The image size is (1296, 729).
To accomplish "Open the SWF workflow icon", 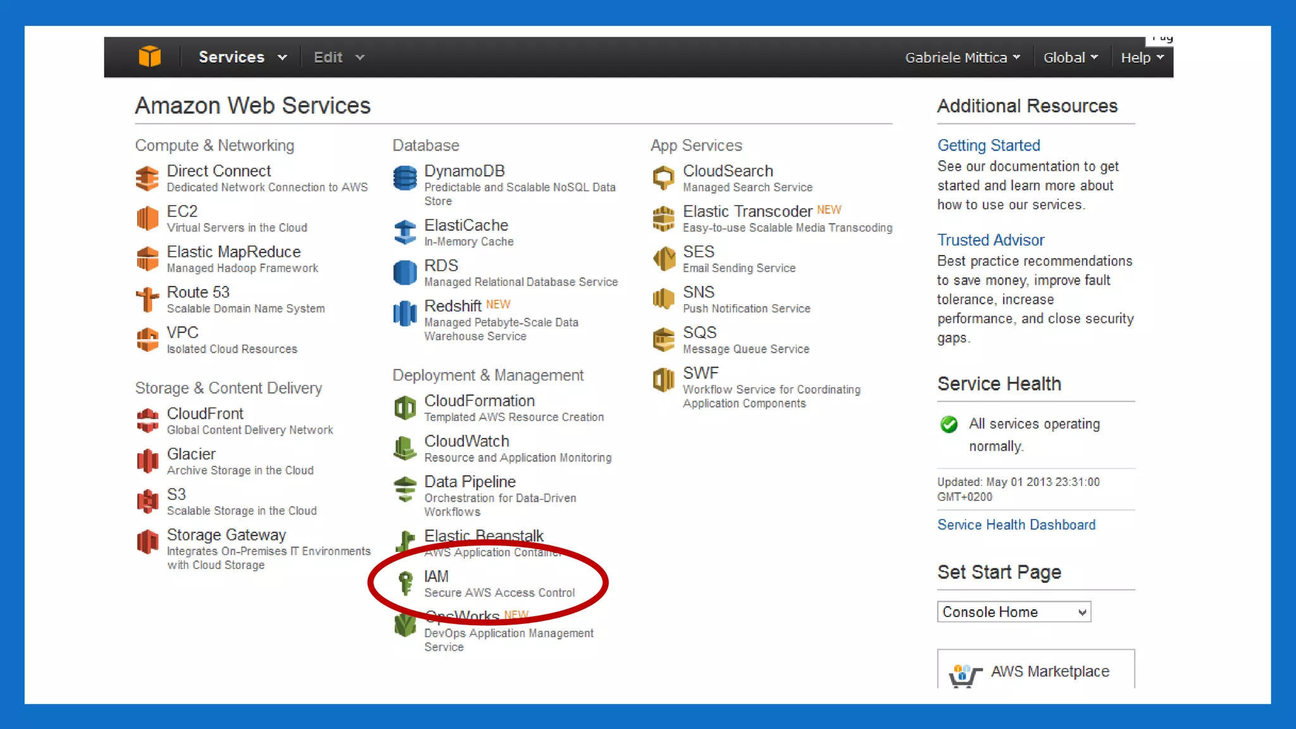I will 663,380.
